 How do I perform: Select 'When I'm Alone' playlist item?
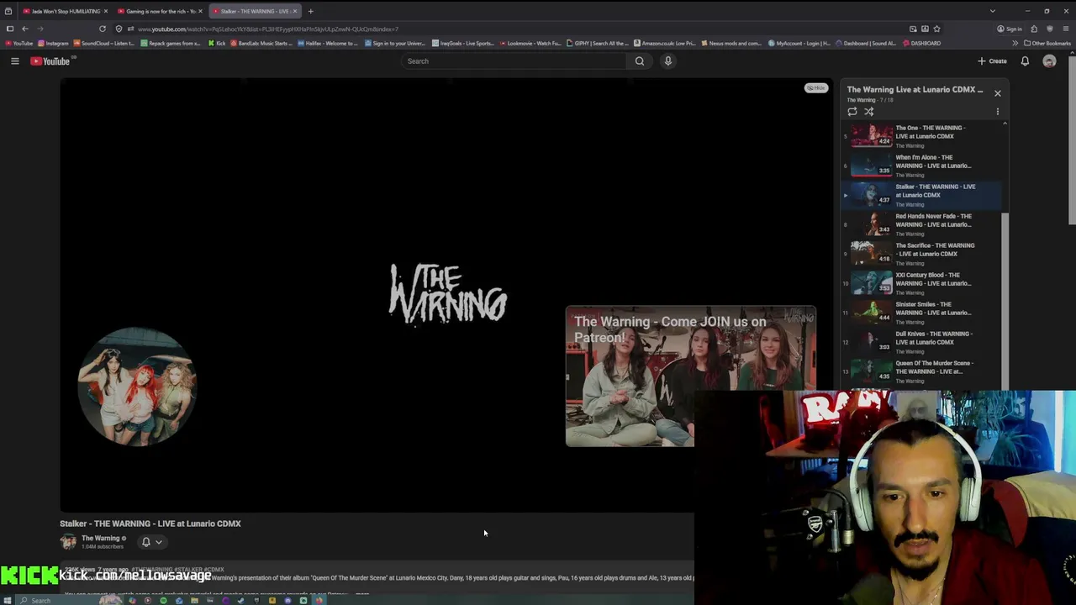(x=922, y=165)
